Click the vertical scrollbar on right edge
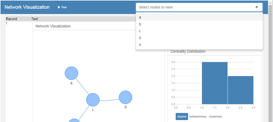273x122 pixels. 271,68
